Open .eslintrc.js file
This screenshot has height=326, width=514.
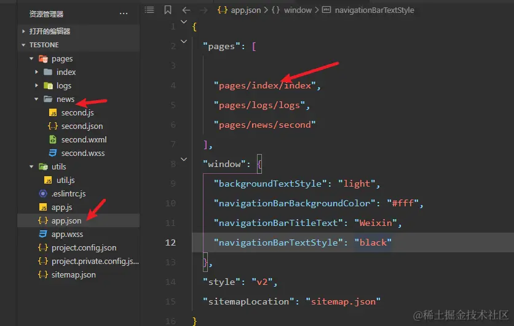tap(68, 193)
